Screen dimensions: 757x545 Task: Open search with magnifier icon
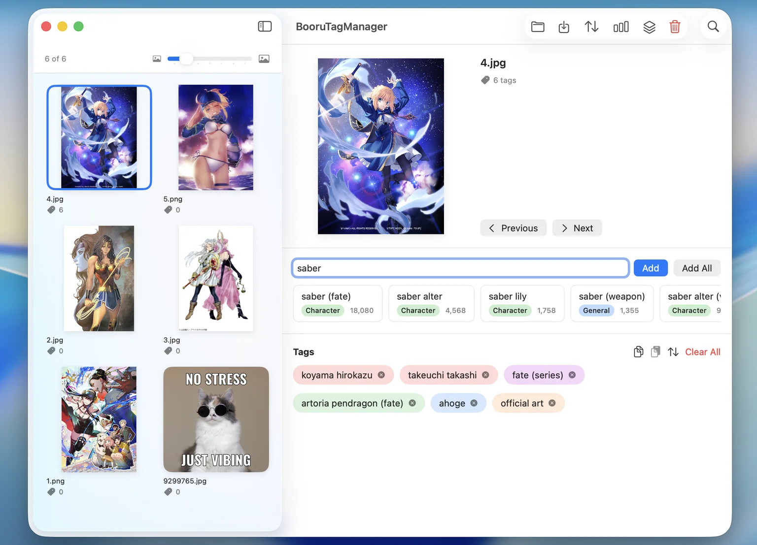click(713, 27)
